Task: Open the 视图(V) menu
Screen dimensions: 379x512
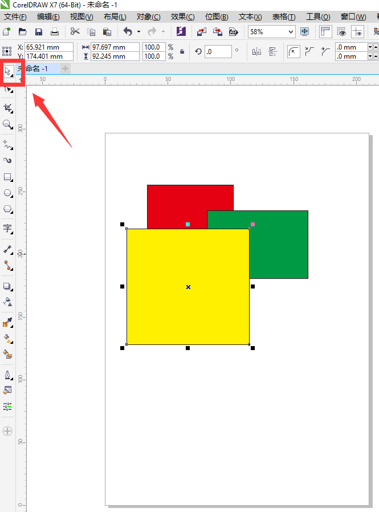Action: point(81,17)
